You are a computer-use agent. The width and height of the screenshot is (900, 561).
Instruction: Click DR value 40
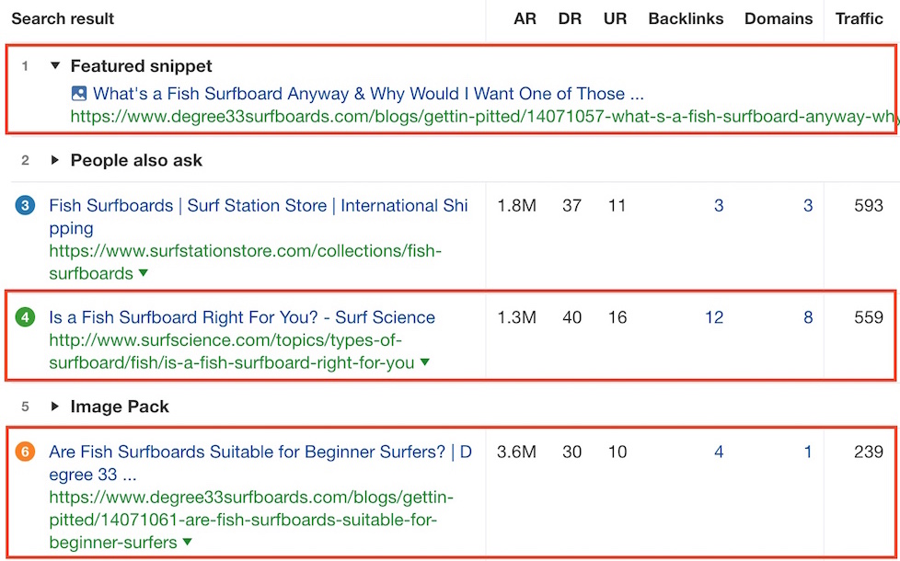click(x=571, y=317)
